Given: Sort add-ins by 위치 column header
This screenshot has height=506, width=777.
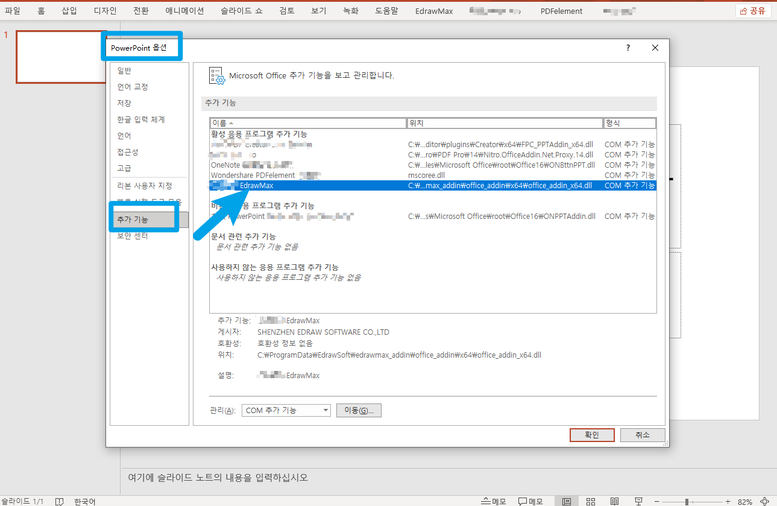Looking at the screenshot, I should click(x=505, y=123).
